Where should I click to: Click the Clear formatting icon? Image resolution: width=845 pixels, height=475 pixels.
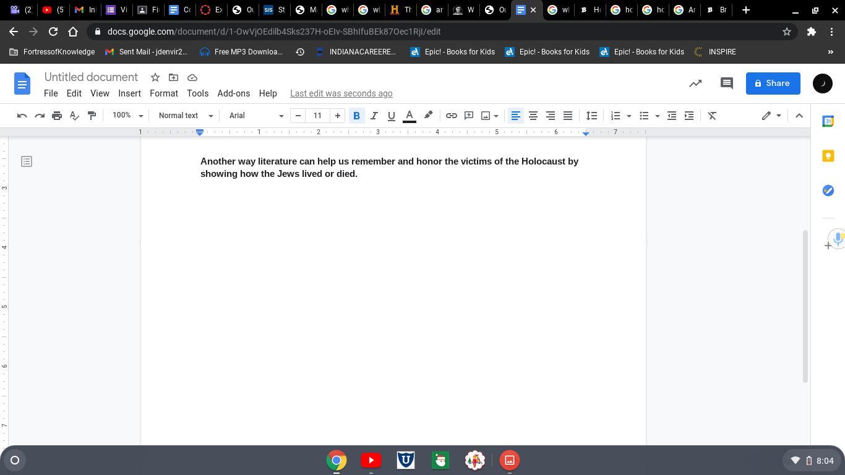(x=712, y=116)
